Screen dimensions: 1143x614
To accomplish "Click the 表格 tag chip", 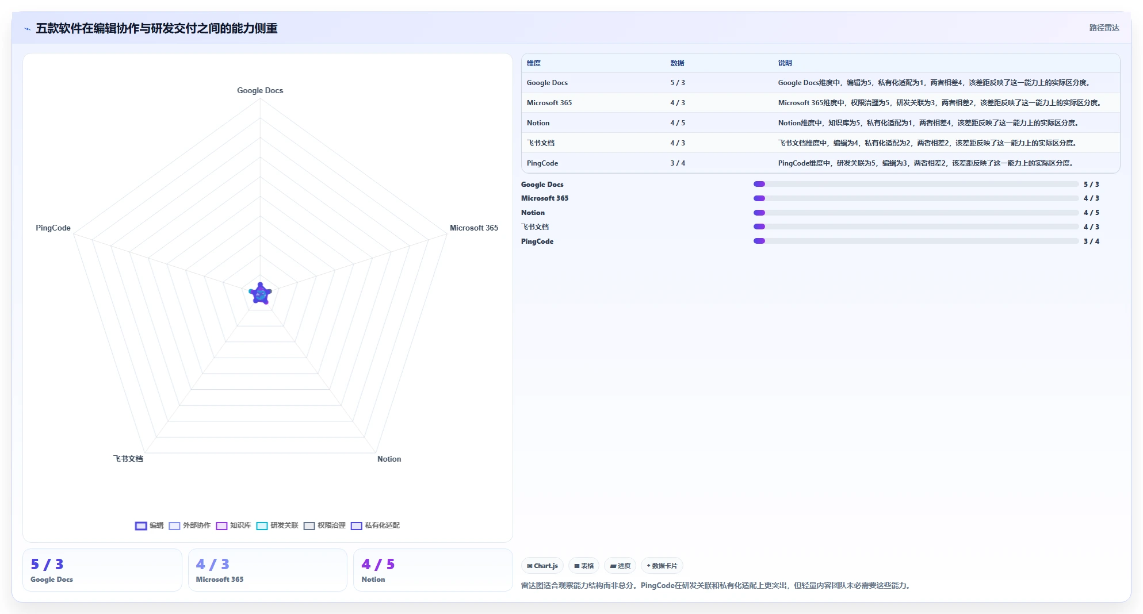I will [x=584, y=566].
